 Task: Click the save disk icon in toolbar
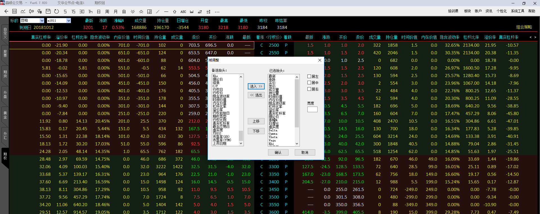(x=48, y=12)
